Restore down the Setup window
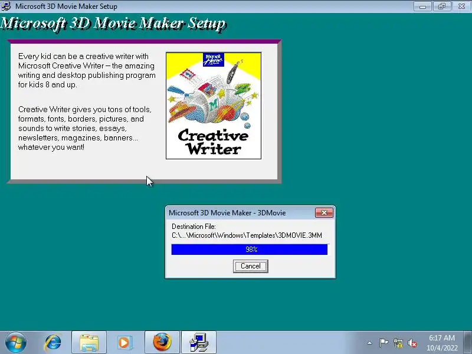472x354 pixels. tap(441, 6)
